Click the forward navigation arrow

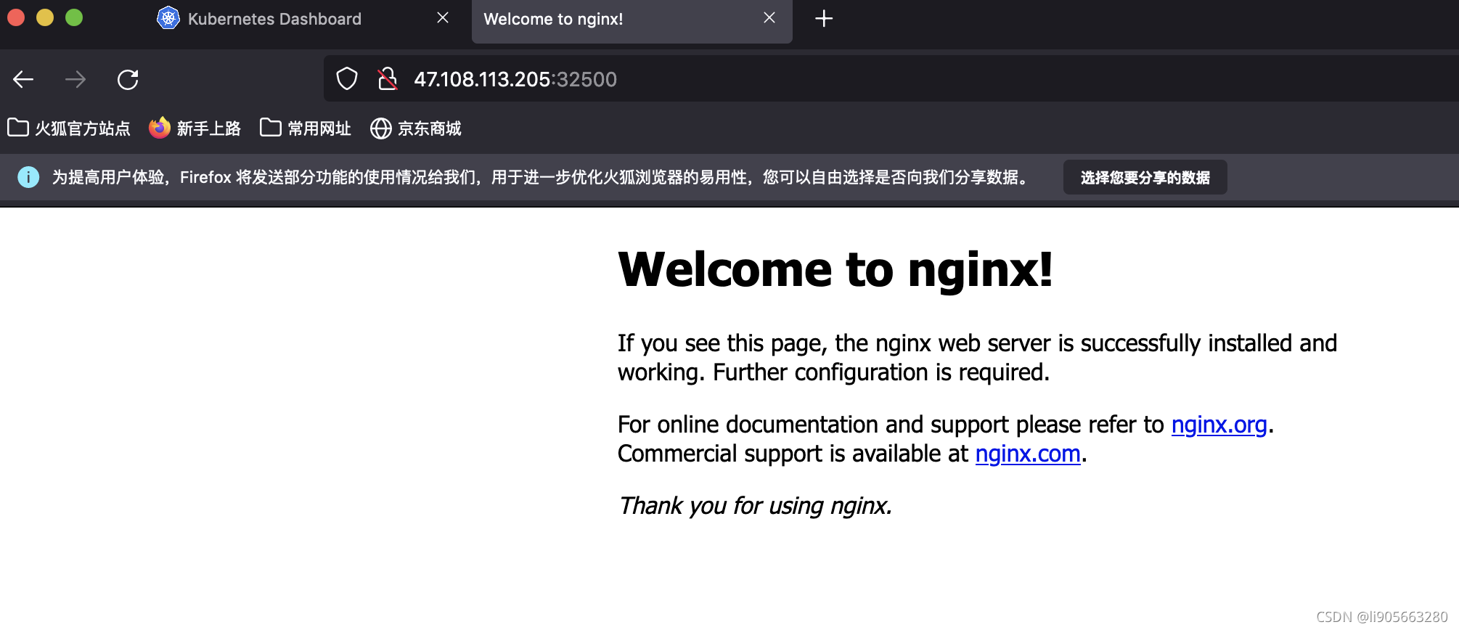tap(75, 79)
